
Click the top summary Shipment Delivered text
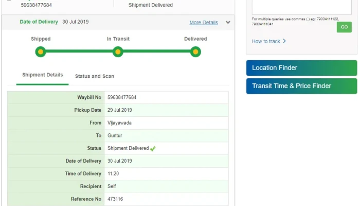pos(150,5)
